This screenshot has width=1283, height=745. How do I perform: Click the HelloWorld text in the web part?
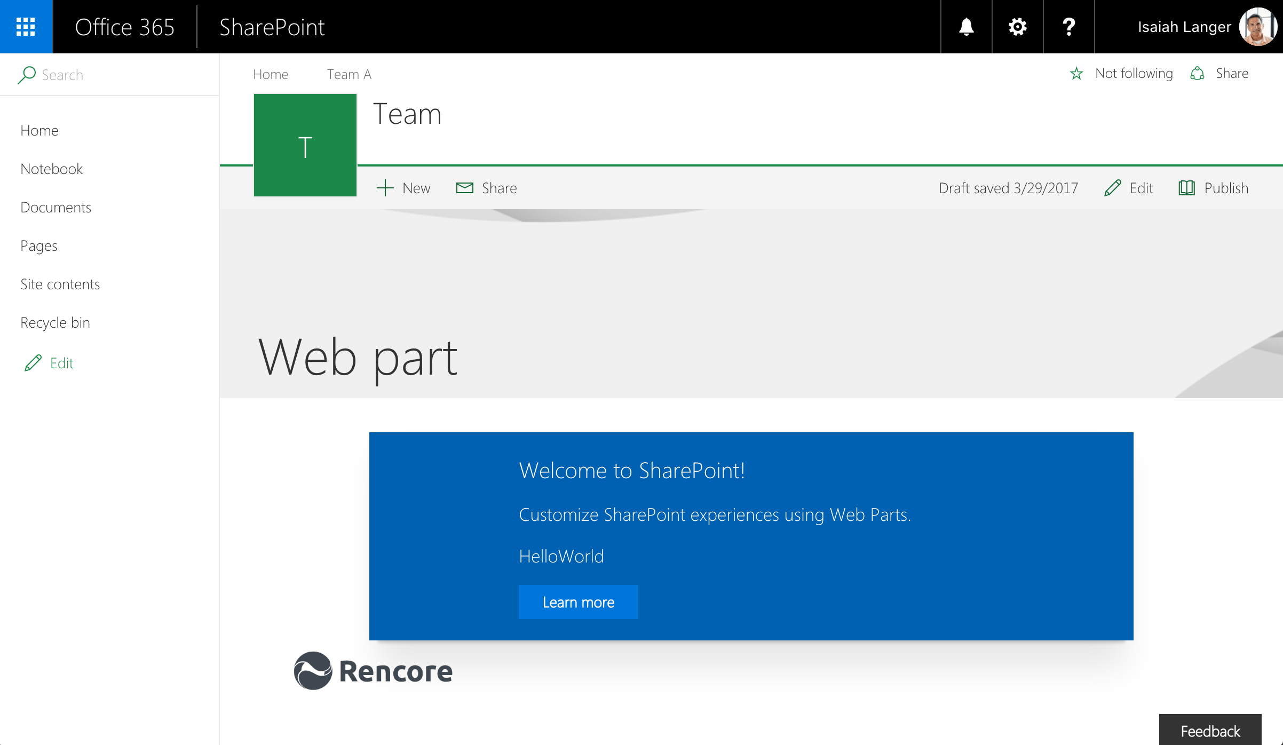click(x=561, y=556)
